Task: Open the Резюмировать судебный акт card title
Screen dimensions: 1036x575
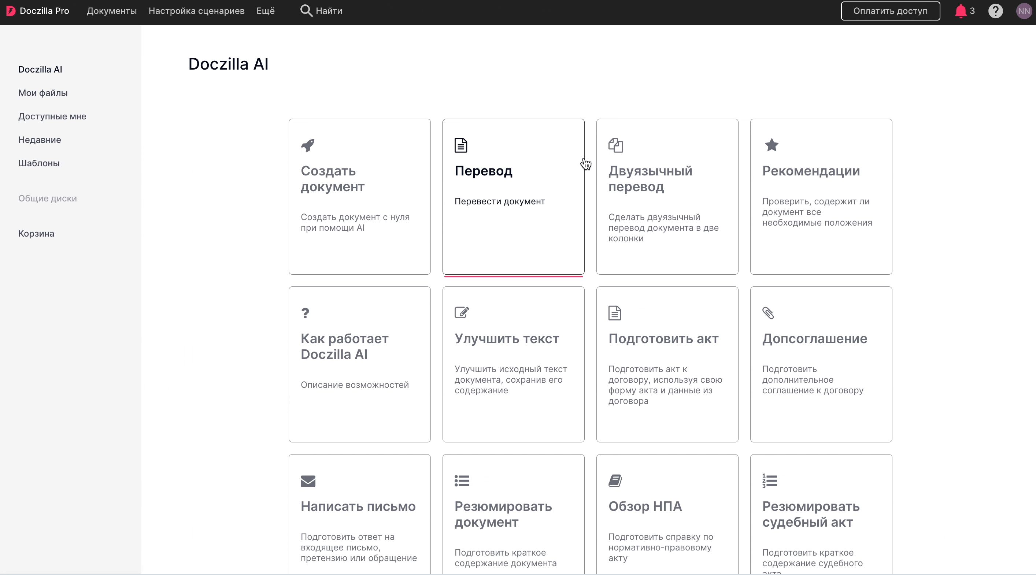Action: pos(811,514)
